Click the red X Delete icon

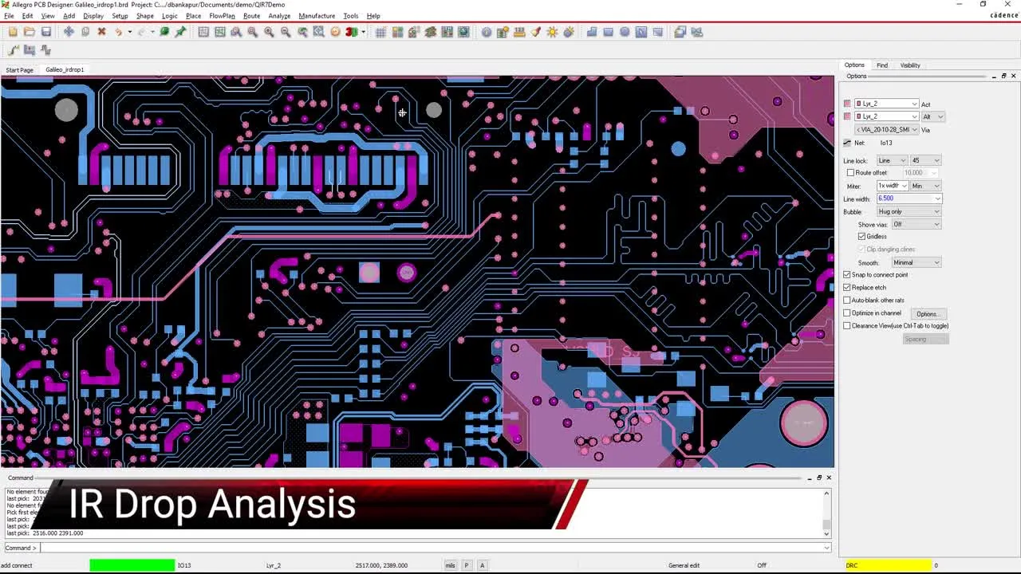[x=101, y=32]
